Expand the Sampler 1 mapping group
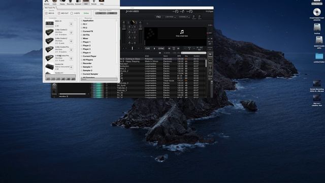 coord(82,67)
